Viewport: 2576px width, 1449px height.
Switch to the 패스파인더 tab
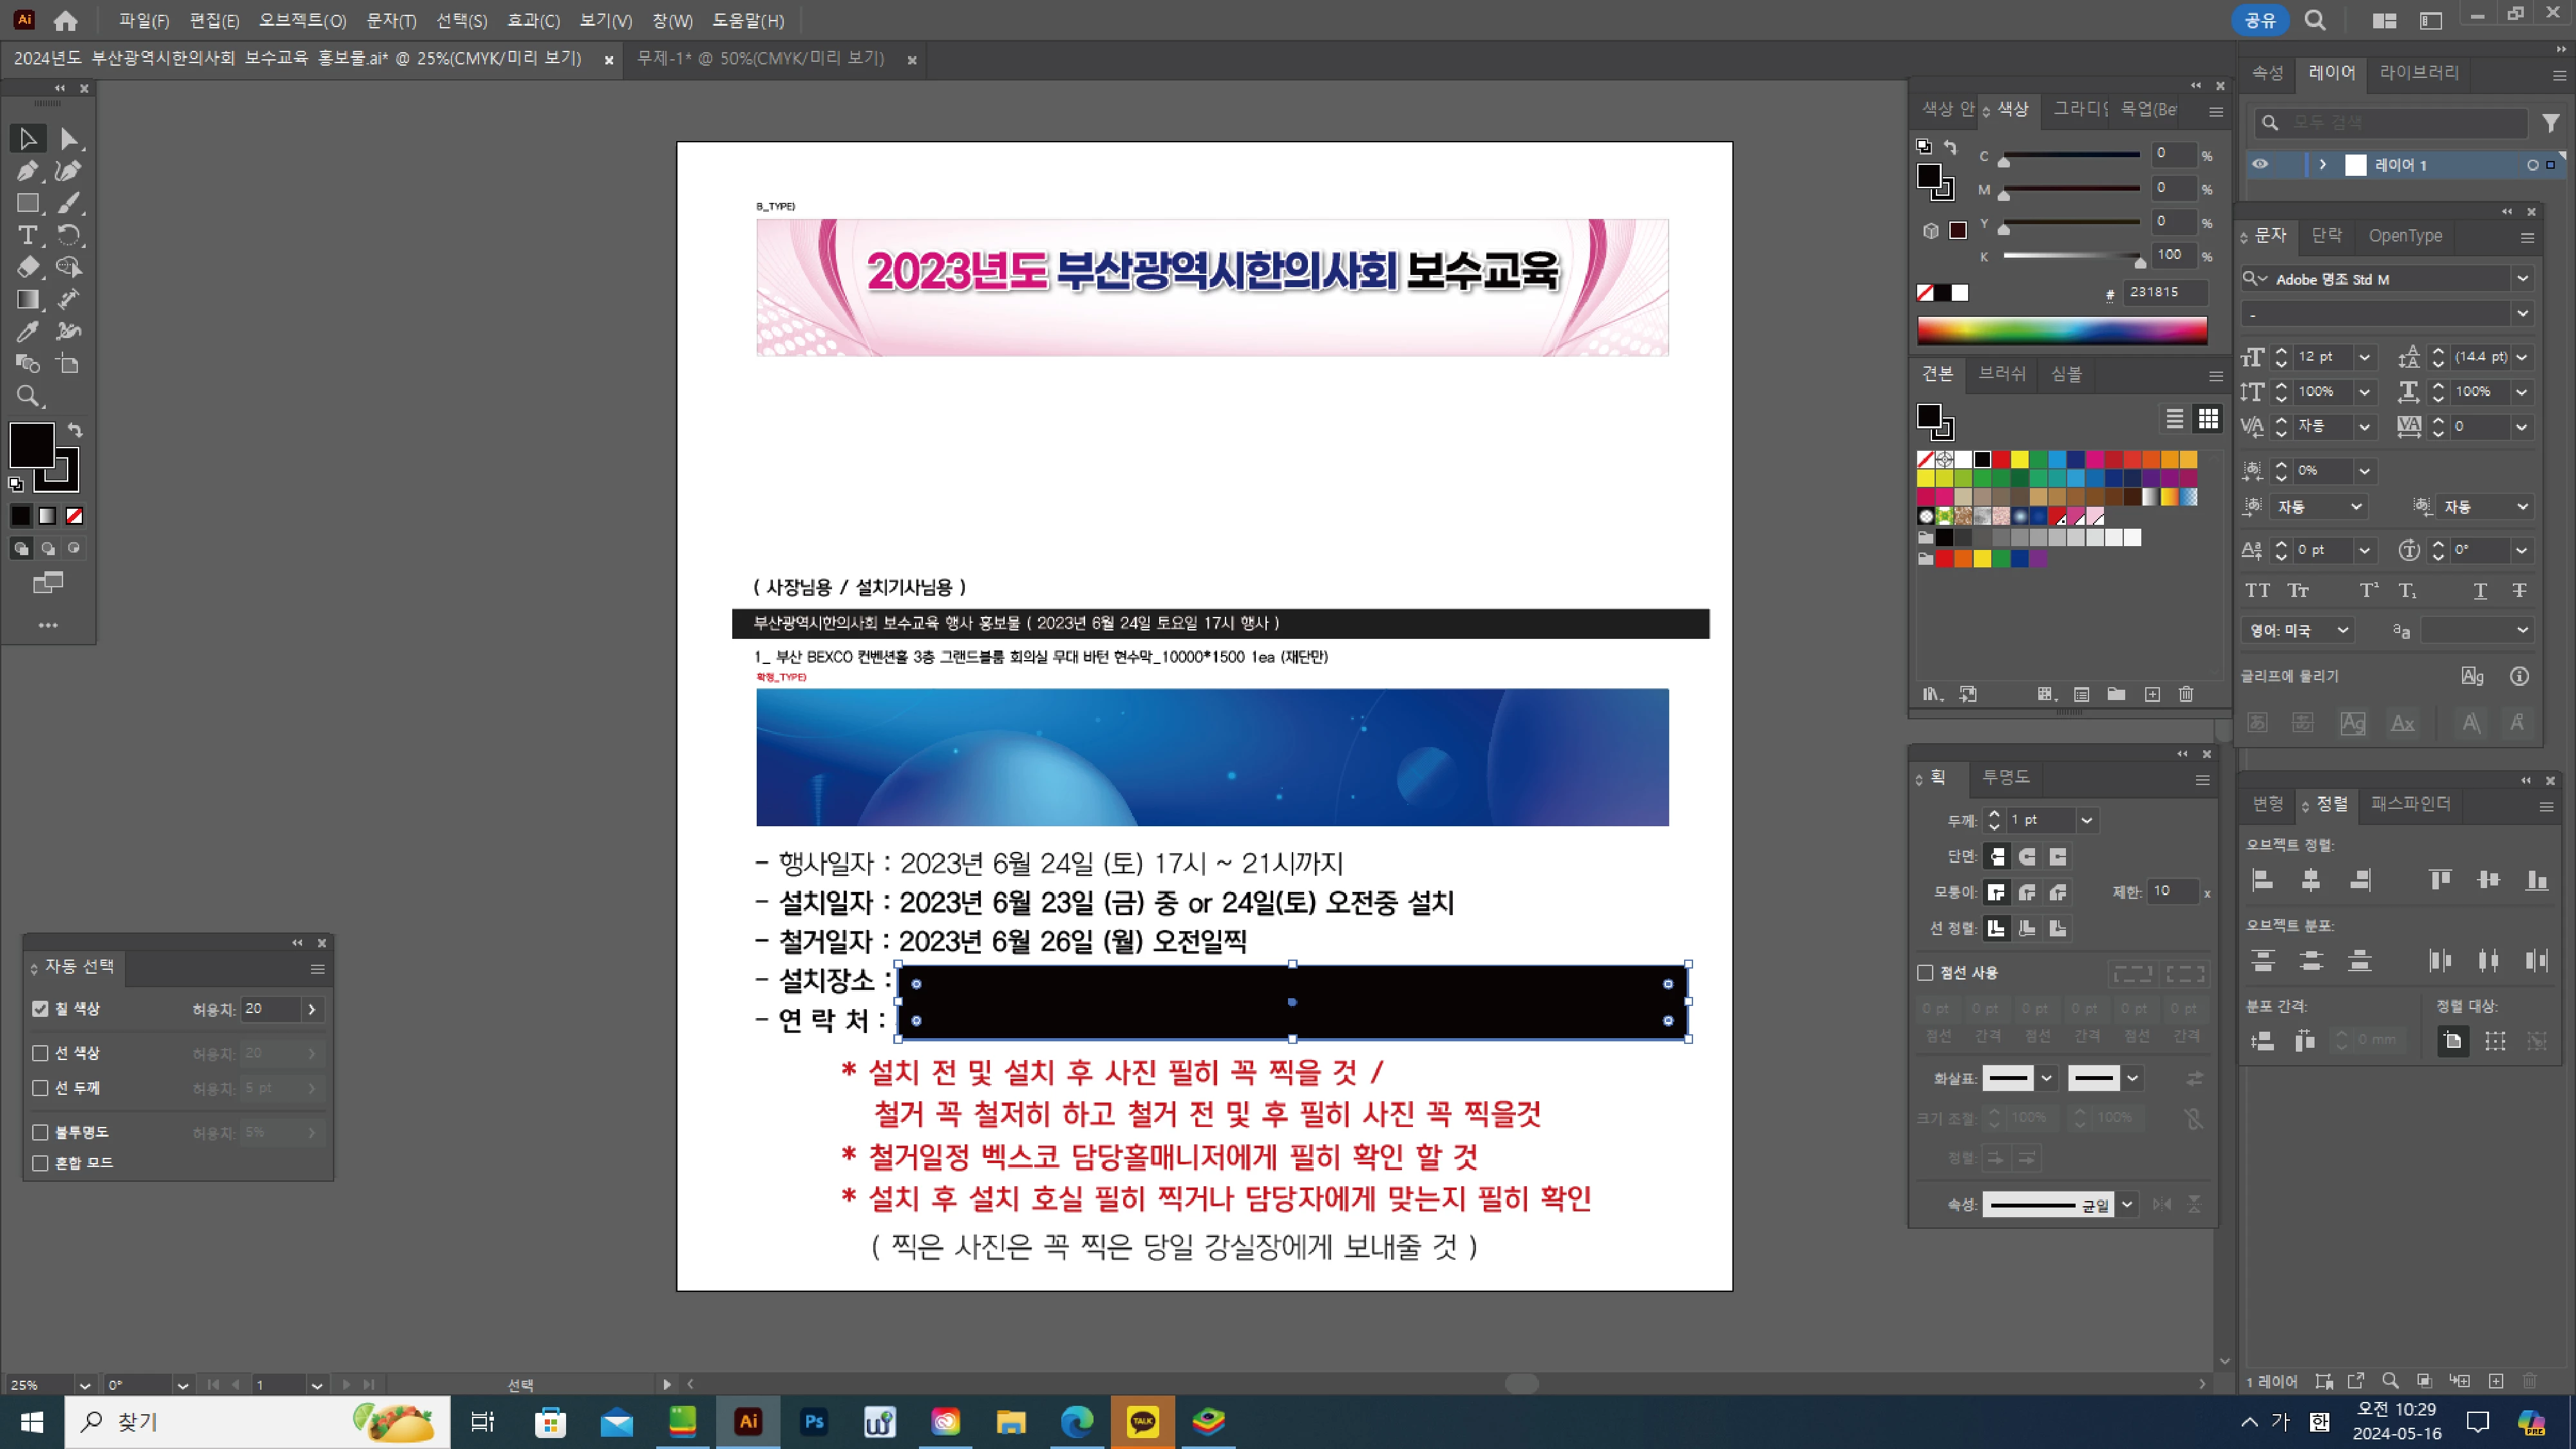[x=2410, y=804]
